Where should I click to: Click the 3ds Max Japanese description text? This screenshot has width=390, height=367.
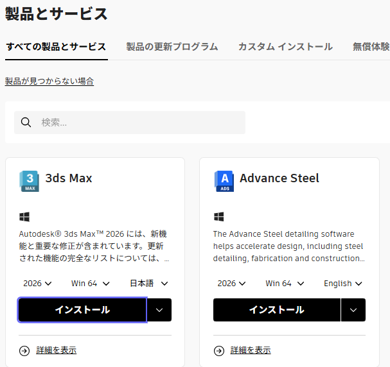(x=94, y=246)
